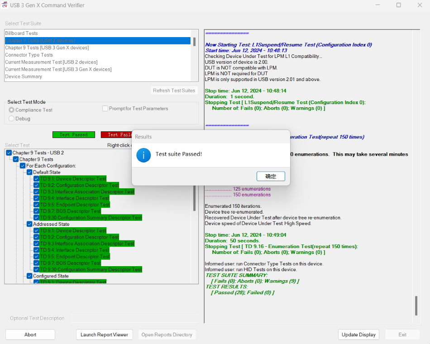Toggle For Each Configuration checkbox

coord(23,166)
